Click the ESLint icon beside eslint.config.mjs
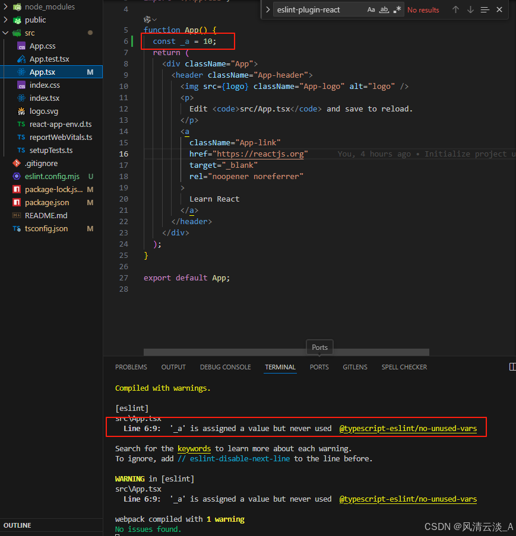516x536 pixels. click(x=17, y=176)
